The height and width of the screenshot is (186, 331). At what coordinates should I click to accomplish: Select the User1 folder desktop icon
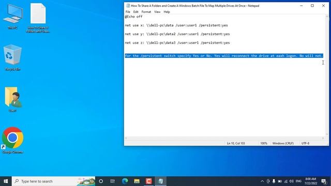tap(12, 99)
